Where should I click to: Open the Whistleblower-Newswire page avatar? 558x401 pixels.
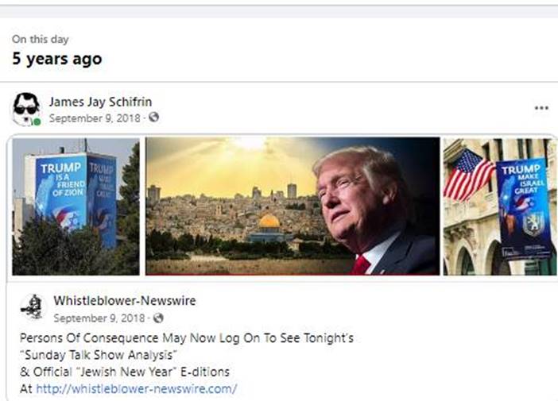[32, 307]
